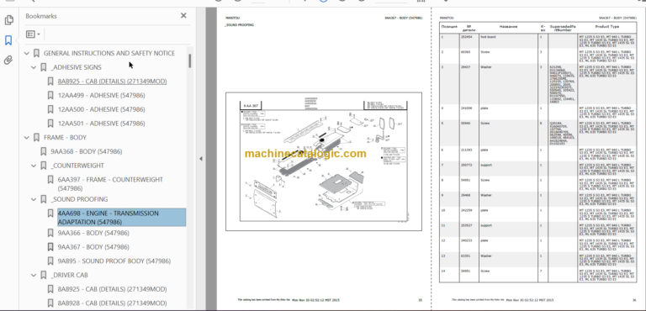Screen dimensions: 646x311
Task: Click bookmark icon beside _DRIVER CAB
Action: point(43,275)
